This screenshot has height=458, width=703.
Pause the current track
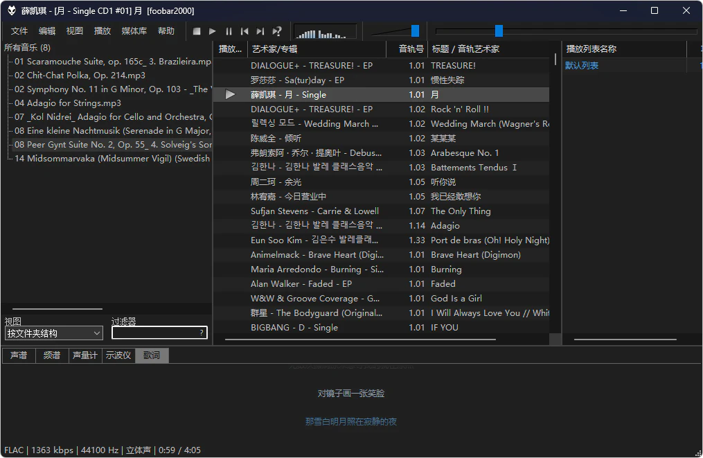click(229, 31)
